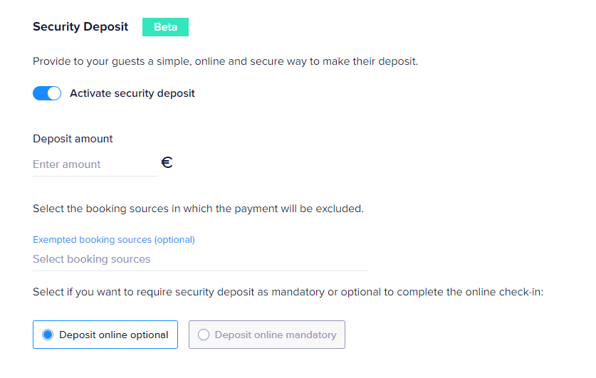
Task: Click the green Beta badge
Action: click(165, 27)
